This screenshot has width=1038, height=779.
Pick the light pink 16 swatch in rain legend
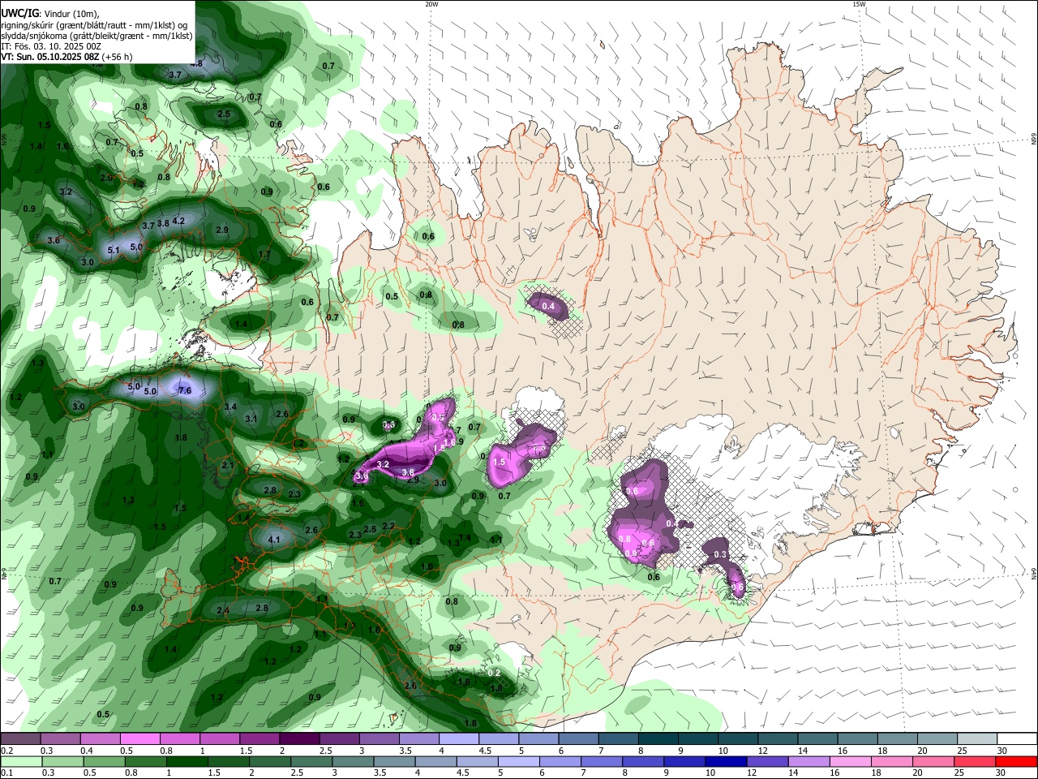point(850,761)
